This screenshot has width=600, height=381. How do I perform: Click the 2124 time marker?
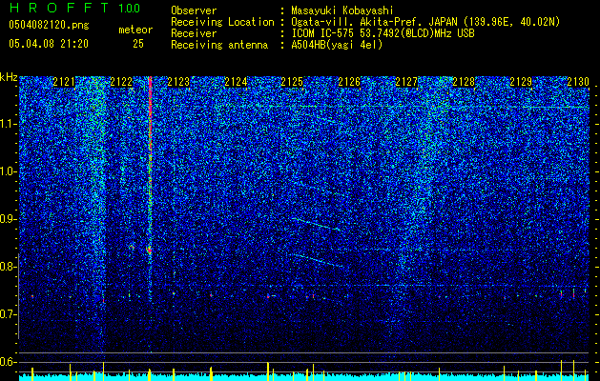click(x=236, y=82)
